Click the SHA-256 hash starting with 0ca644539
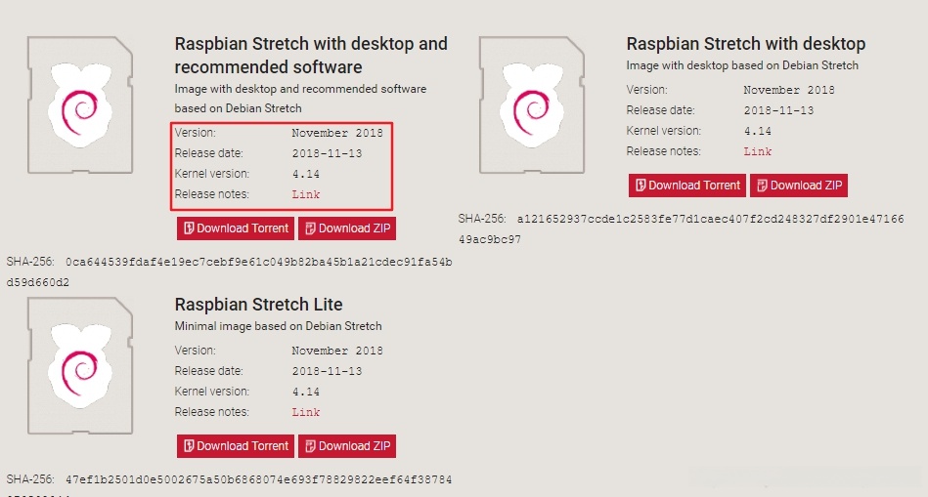This screenshot has width=928, height=497. point(258,263)
